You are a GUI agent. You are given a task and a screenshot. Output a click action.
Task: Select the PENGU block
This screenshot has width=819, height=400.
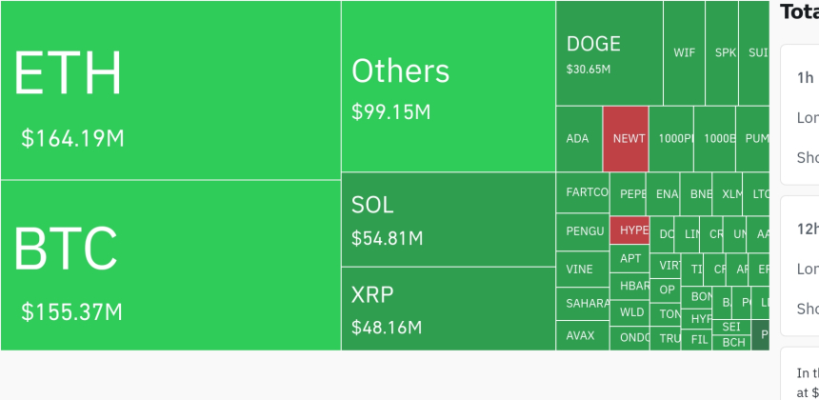click(x=582, y=231)
